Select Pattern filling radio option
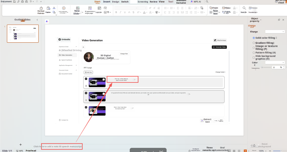The image size is (287, 152). tap(254, 53)
